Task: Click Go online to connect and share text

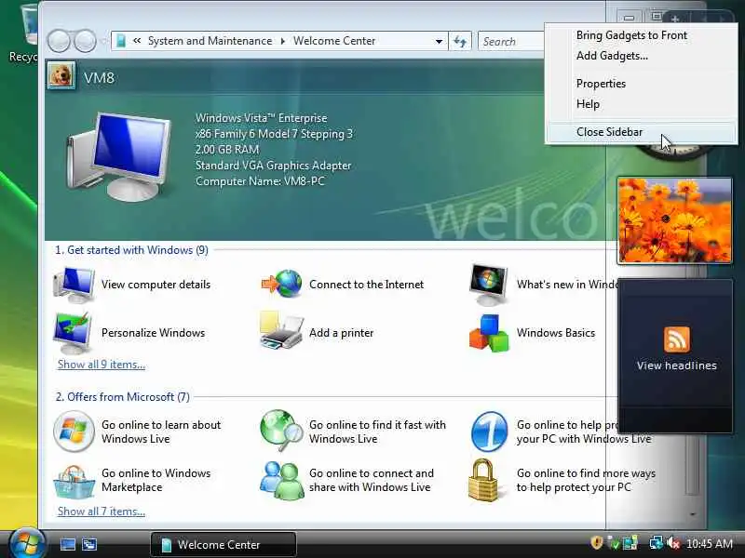Action: point(372,480)
